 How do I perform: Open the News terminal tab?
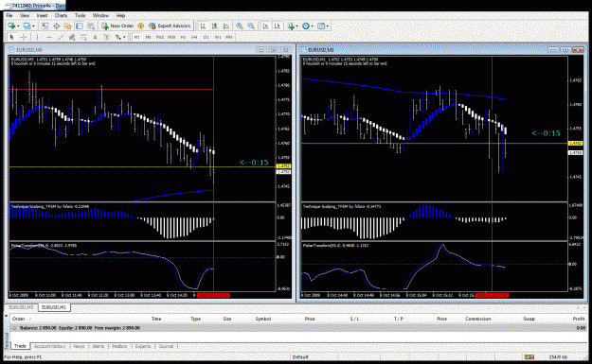[x=79, y=346]
